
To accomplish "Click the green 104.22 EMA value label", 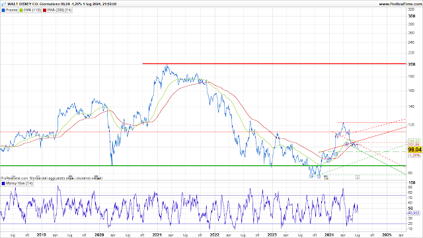I will 414,141.
